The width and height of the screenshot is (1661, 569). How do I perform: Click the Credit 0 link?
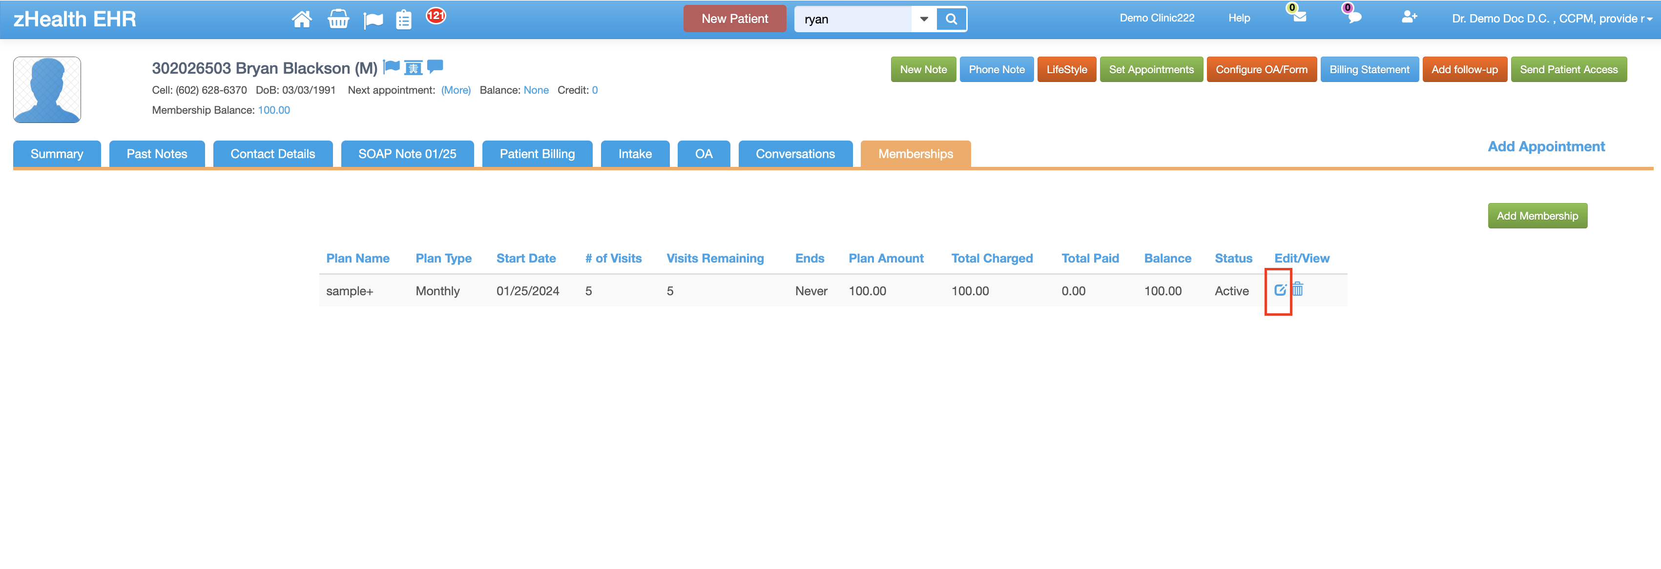point(595,90)
